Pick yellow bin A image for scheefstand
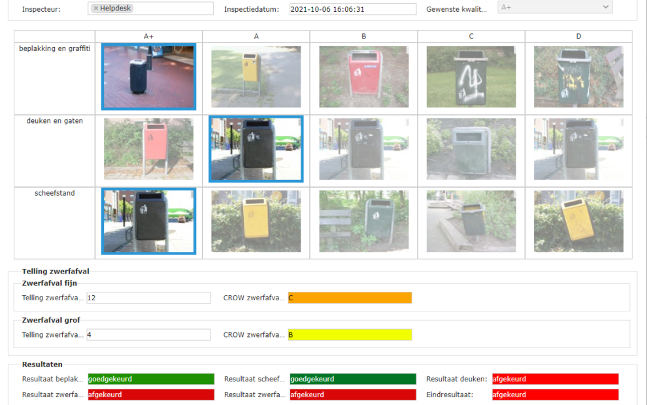The width and height of the screenshot is (647, 405). pos(256,221)
